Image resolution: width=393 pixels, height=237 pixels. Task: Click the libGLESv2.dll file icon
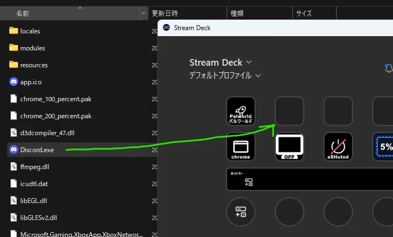click(x=14, y=217)
